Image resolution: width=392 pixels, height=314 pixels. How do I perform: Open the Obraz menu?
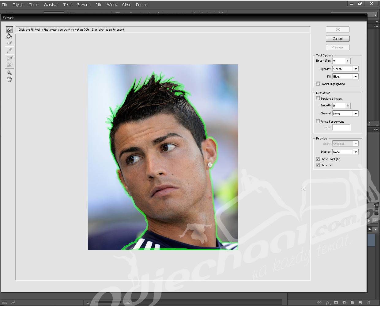coord(33,5)
